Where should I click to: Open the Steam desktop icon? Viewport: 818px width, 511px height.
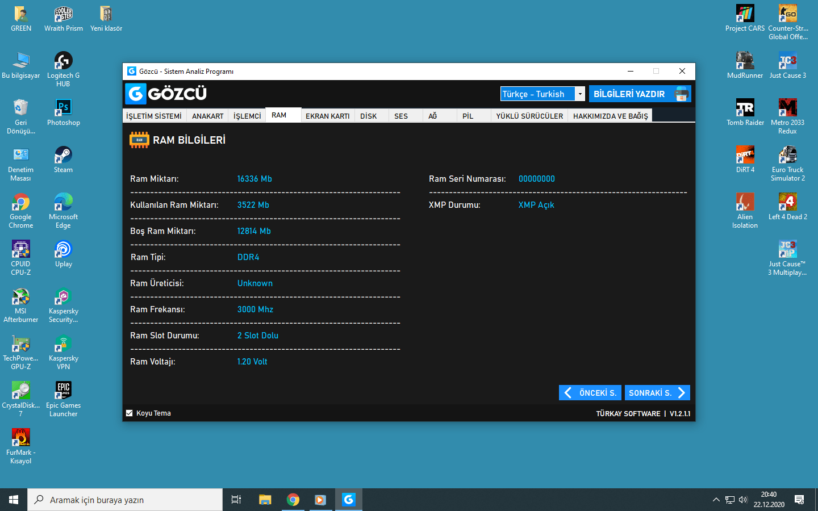pyautogui.click(x=63, y=160)
